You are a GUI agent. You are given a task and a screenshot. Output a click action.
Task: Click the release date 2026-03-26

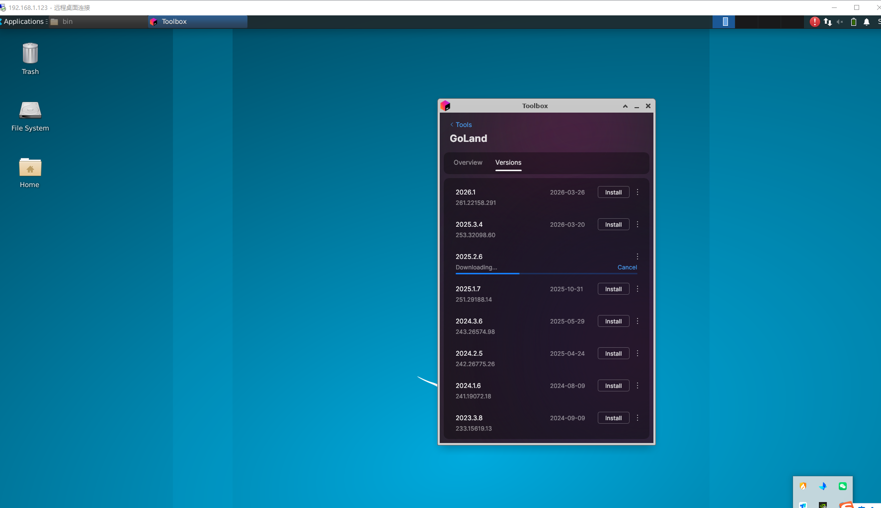[x=567, y=192]
